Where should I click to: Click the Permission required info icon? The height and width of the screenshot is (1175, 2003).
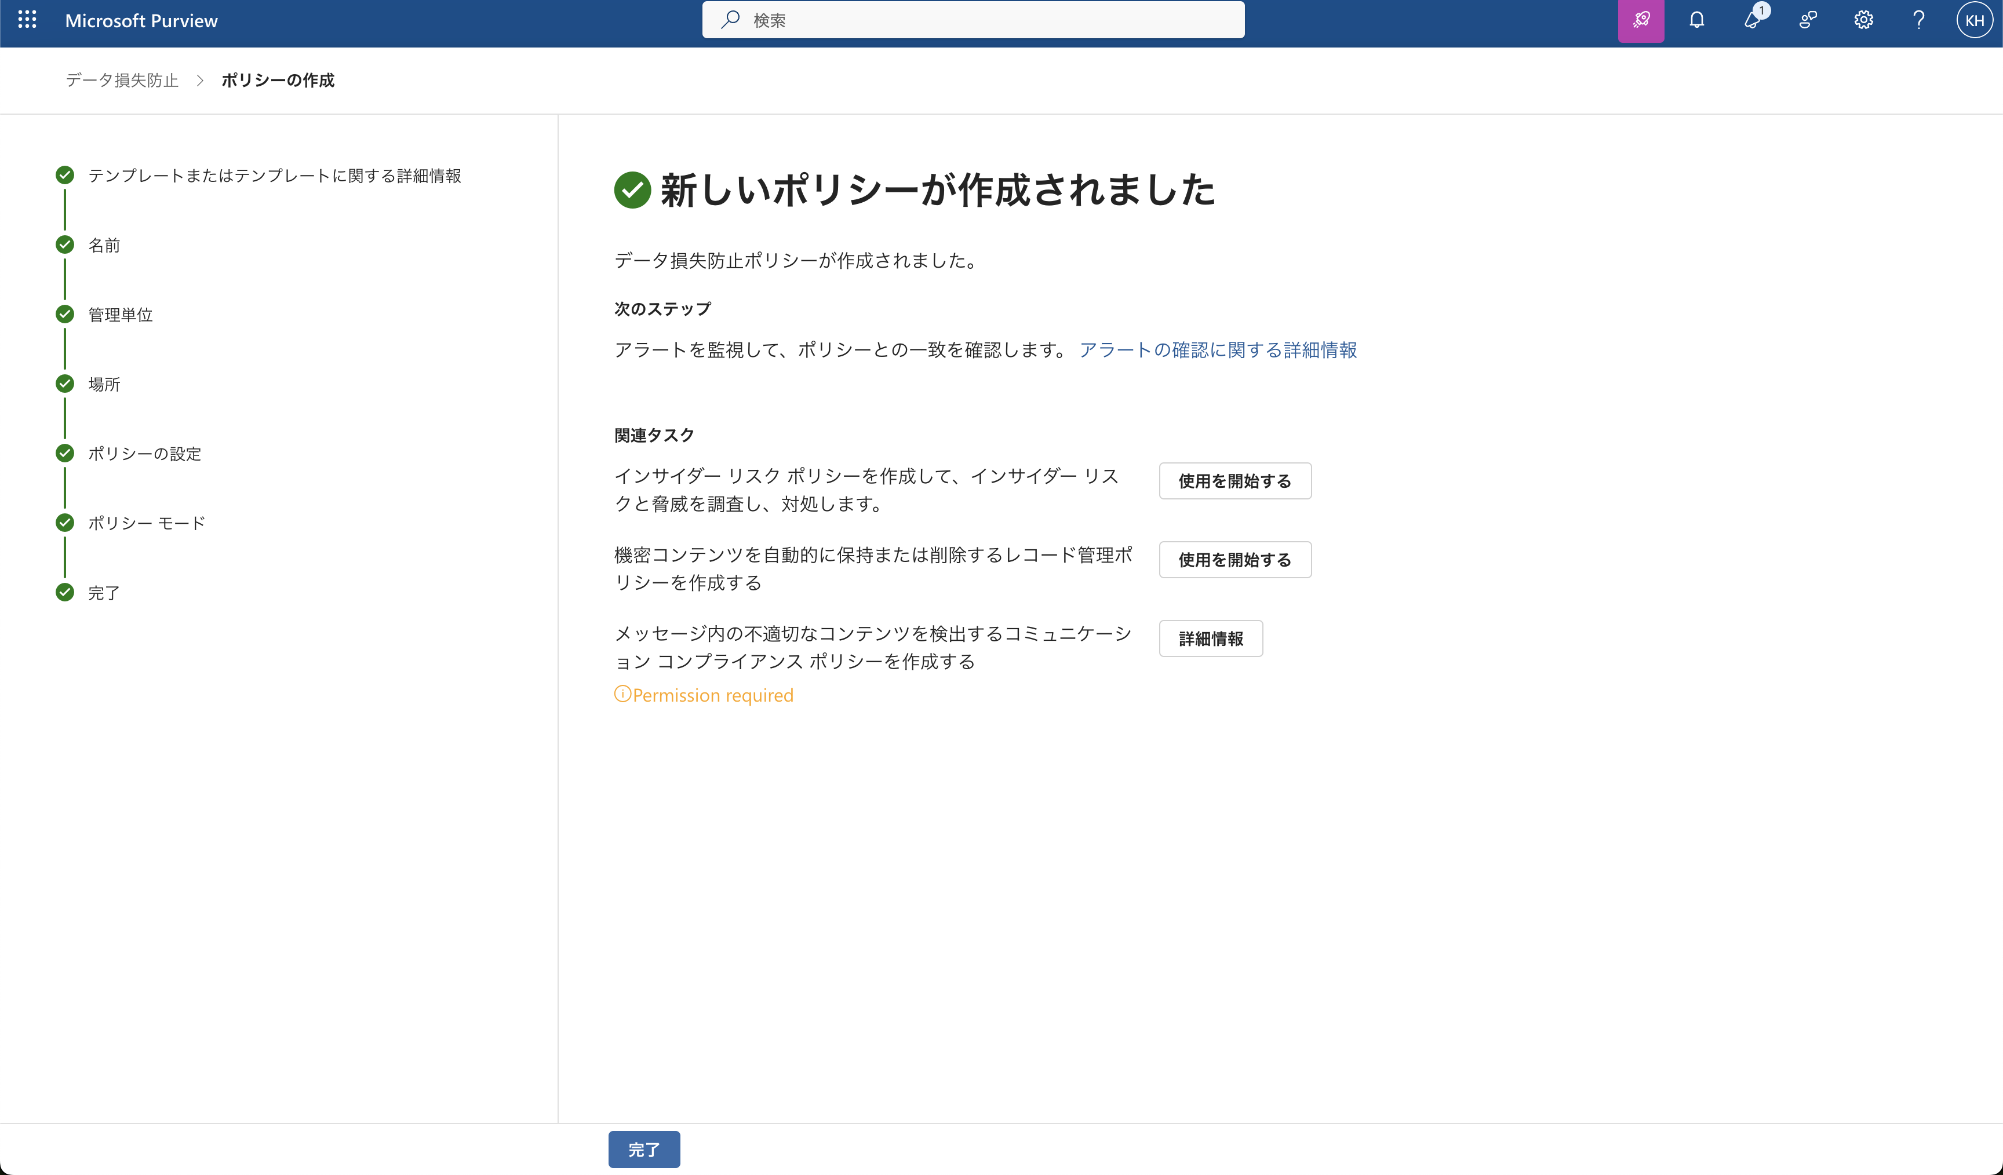(622, 694)
